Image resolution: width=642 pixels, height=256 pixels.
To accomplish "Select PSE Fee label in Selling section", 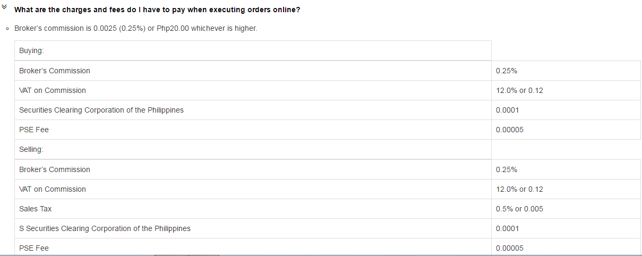I will click(x=34, y=248).
